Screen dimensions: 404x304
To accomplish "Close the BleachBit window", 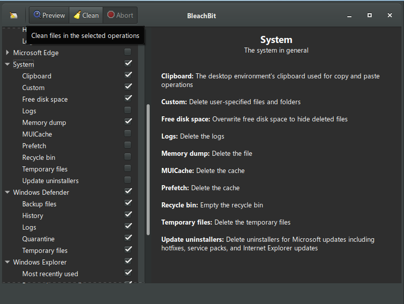I will pyautogui.click(x=389, y=15).
